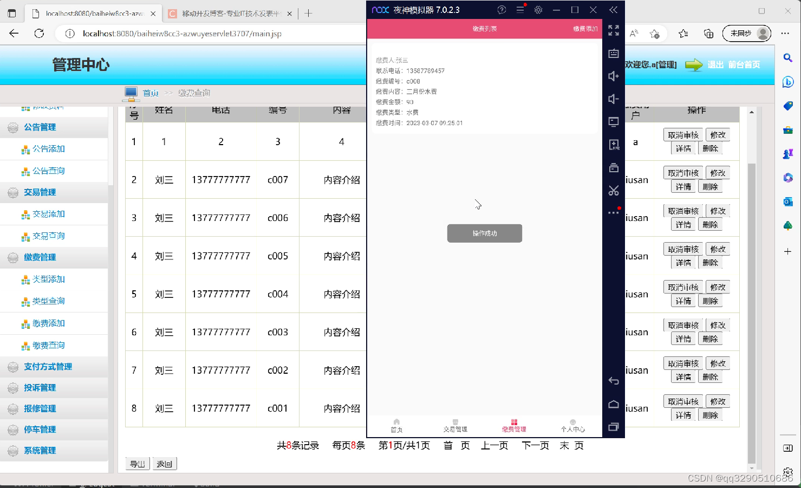Collapse Nox side toolbar with double arrow
The width and height of the screenshot is (801, 488).
(613, 10)
